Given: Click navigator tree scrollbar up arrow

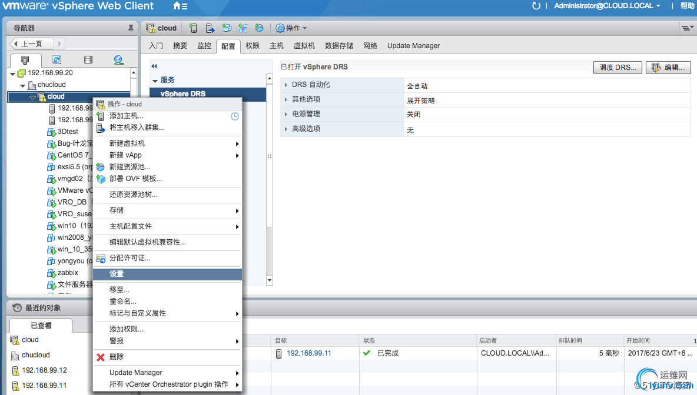Looking at the screenshot, I should [134, 72].
